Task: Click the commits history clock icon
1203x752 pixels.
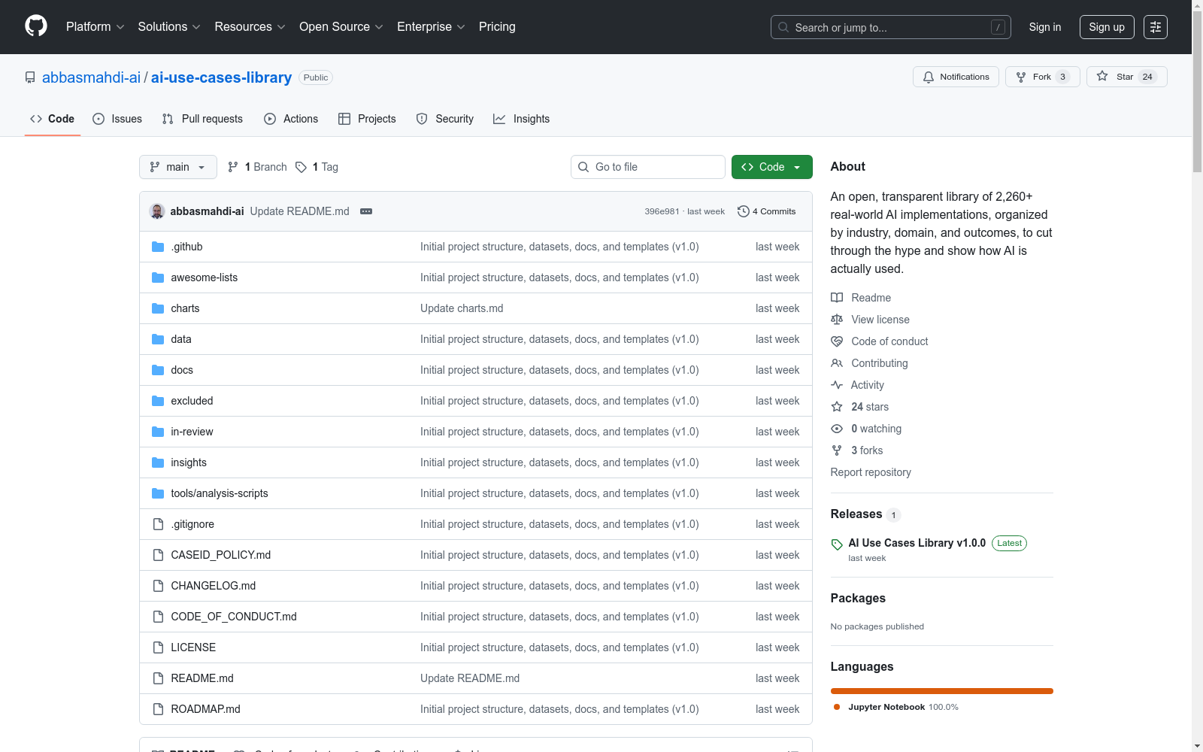Action: [x=744, y=211]
